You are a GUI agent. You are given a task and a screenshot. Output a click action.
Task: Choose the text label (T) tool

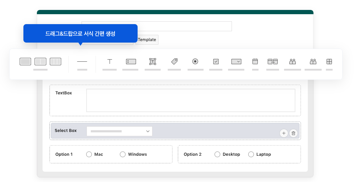(110, 61)
